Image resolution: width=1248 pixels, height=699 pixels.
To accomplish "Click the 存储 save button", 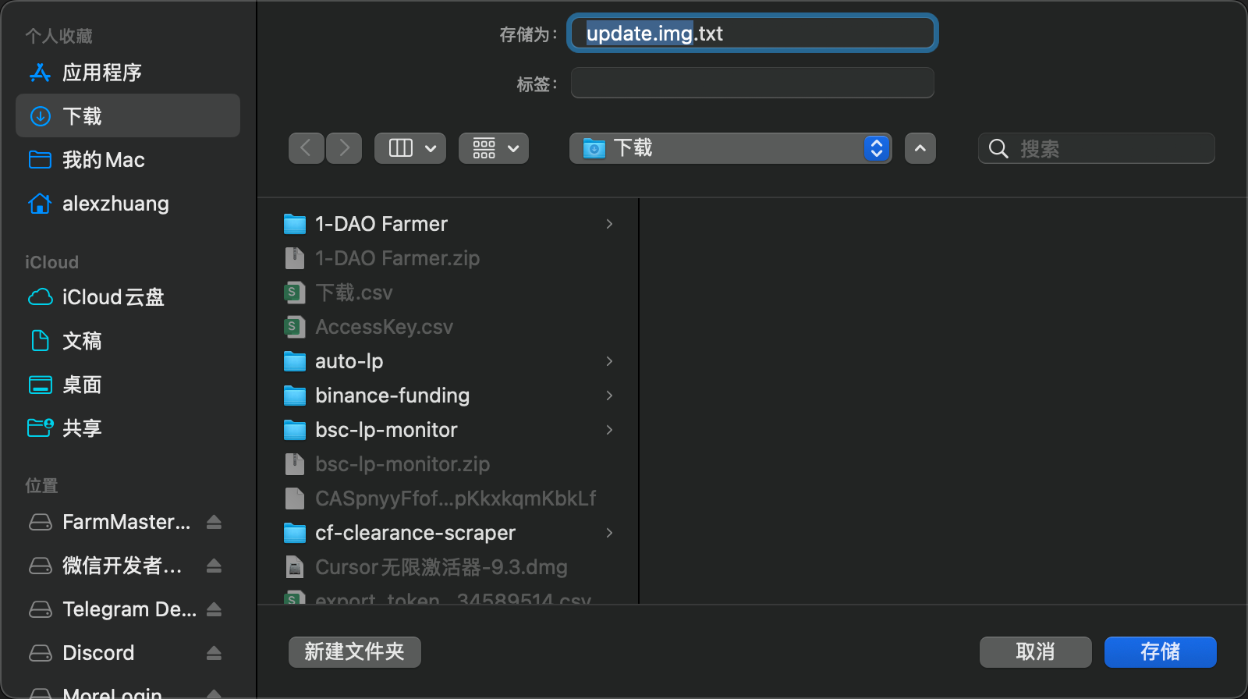I will pyautogui.click(x=1160, y=652).
